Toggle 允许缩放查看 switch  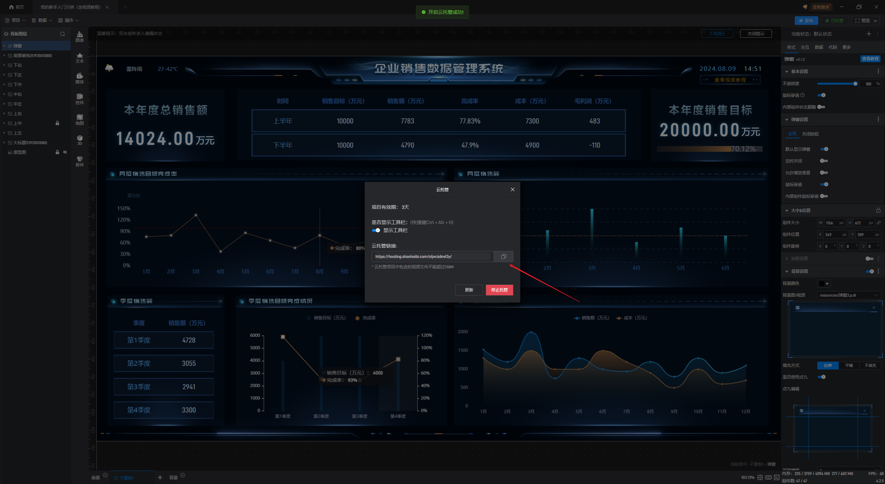[x=824, y=173]
